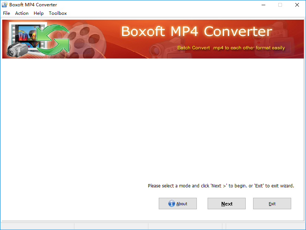The width and height of the screenshot is (306, 230).
Task: Click the leftmost status bar panel
Action: click(37, 226)
